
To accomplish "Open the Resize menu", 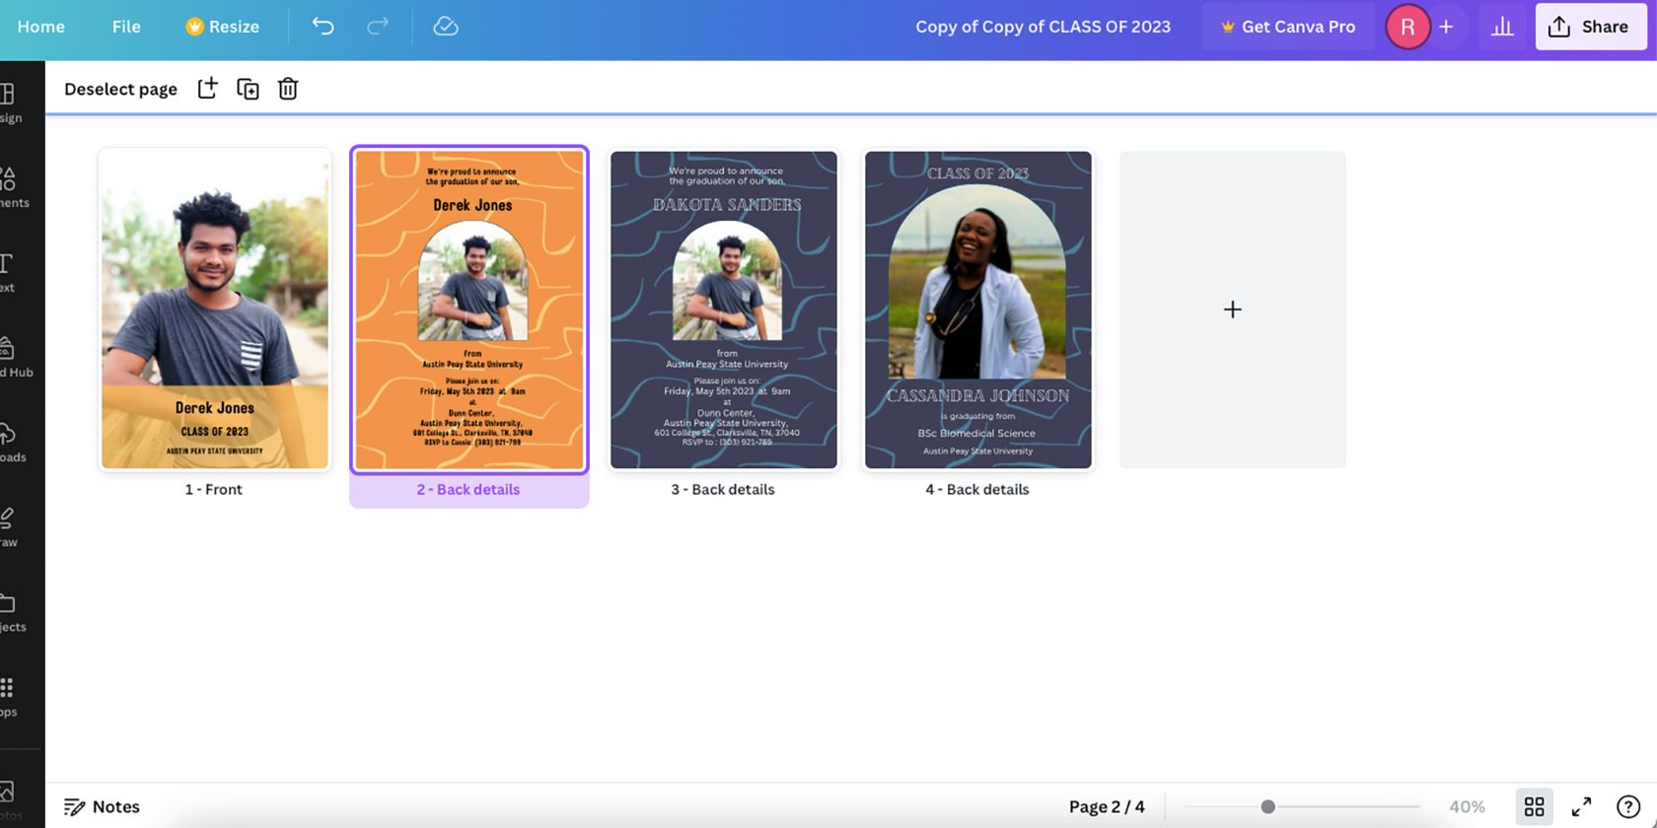I will click(x=223, y=27).
